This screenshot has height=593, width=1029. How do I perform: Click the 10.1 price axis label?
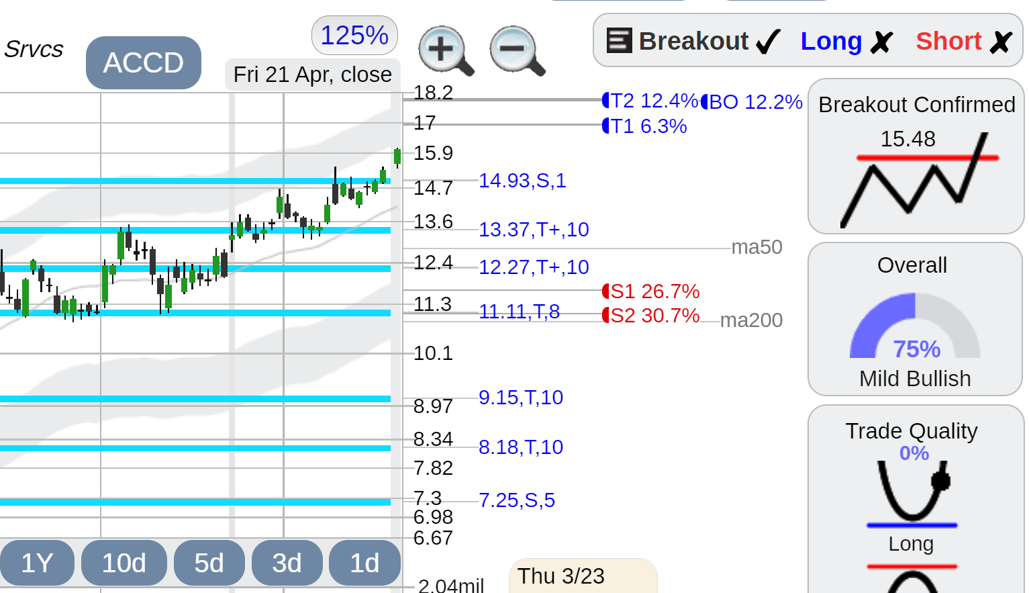pyautogui.click(x=433, y=353)
